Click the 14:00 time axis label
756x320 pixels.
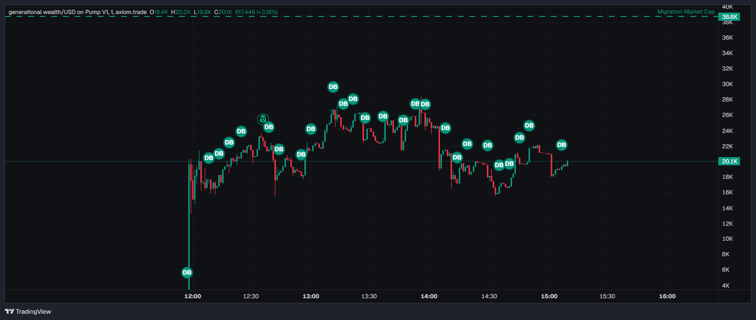pos(429,296)
